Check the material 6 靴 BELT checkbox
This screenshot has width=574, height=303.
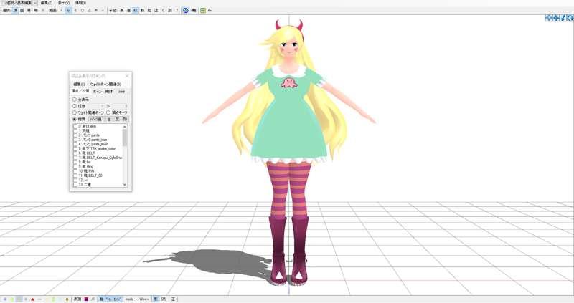click(75, 153)
